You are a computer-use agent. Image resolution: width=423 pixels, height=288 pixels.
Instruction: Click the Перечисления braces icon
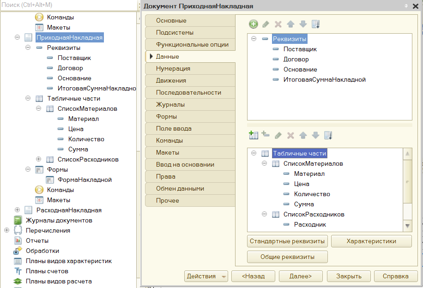18,230
